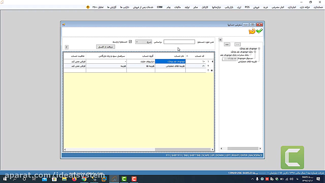Viewport: 325px width, 183px height.
Task: Click the table's horizontal scrollbar thumb
Action: pyautogui.click(x=183, y=149)
